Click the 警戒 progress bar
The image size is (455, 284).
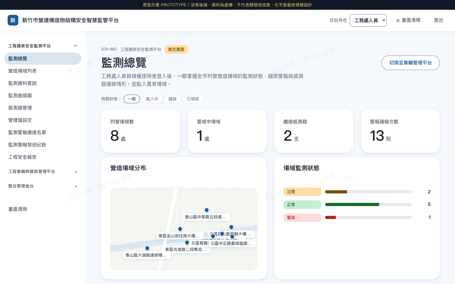click(x=368, y=217)
